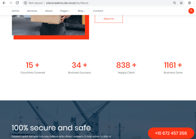Bookmark this page with the star icon
Image resolution: width=196 pixels, height=139 pixels.
point(181,3)
